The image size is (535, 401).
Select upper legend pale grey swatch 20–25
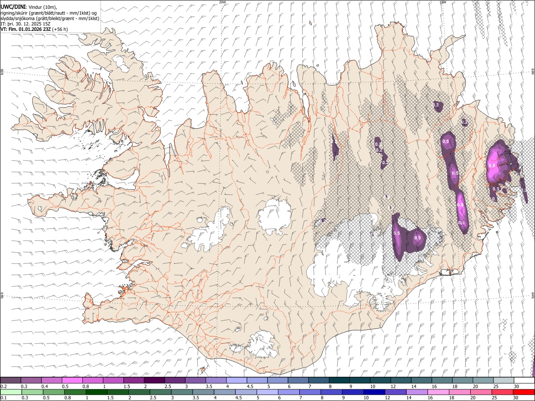coord(484,380)
